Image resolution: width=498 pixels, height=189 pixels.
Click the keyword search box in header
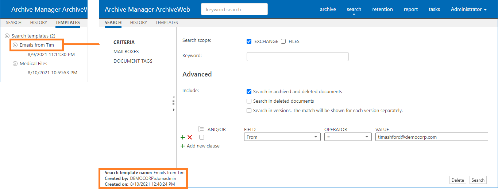tap(234, 9)
